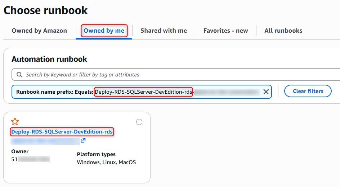Click the search magnifier icon
The height and width of the screenshot is (187, 340).
coord(19,75)
